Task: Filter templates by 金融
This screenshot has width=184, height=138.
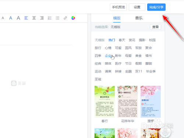Action: click(x=128, y=71)
